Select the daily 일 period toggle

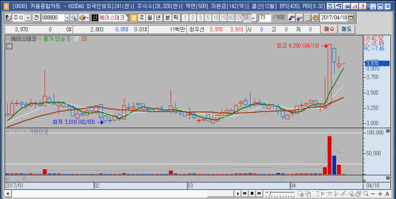coord(134,18)
